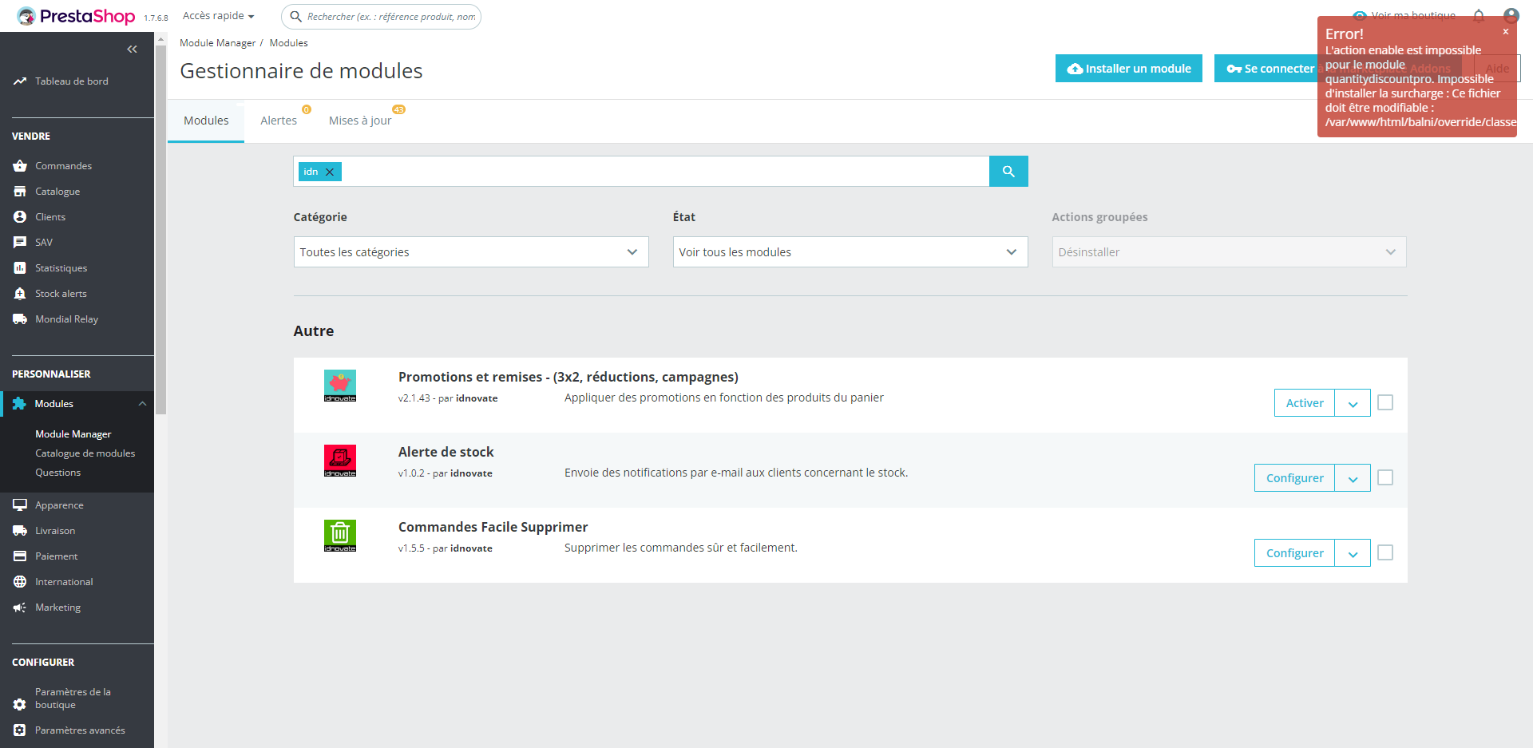The height and width of the screenshot is (748, 1533).
Task: Activate the Promotions et remises module
Action: [x=1305, y=403]
